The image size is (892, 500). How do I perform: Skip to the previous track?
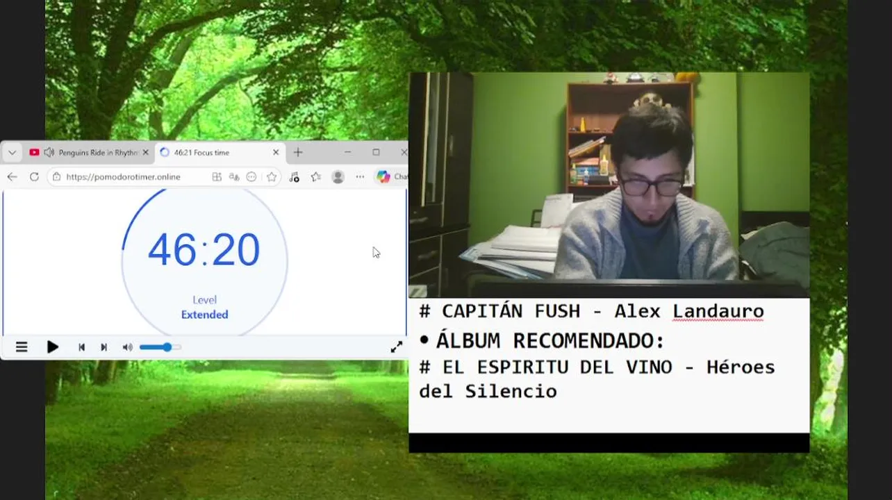[81, 347]
